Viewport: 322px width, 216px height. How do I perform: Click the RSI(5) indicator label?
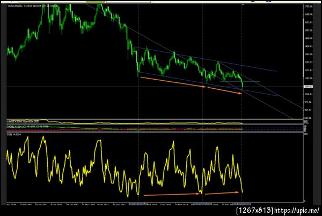point(13,135)
